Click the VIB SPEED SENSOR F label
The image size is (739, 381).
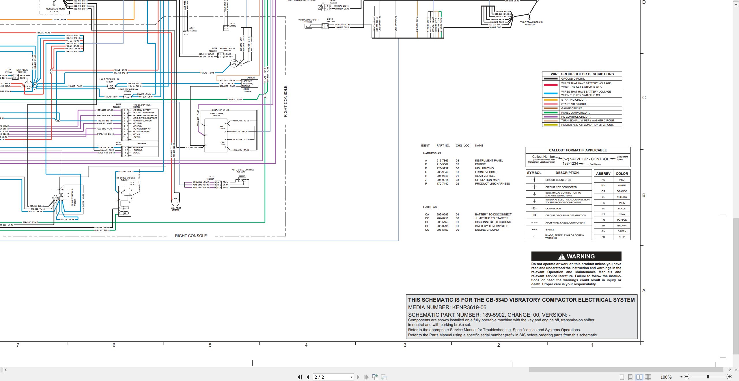(309, 20)
